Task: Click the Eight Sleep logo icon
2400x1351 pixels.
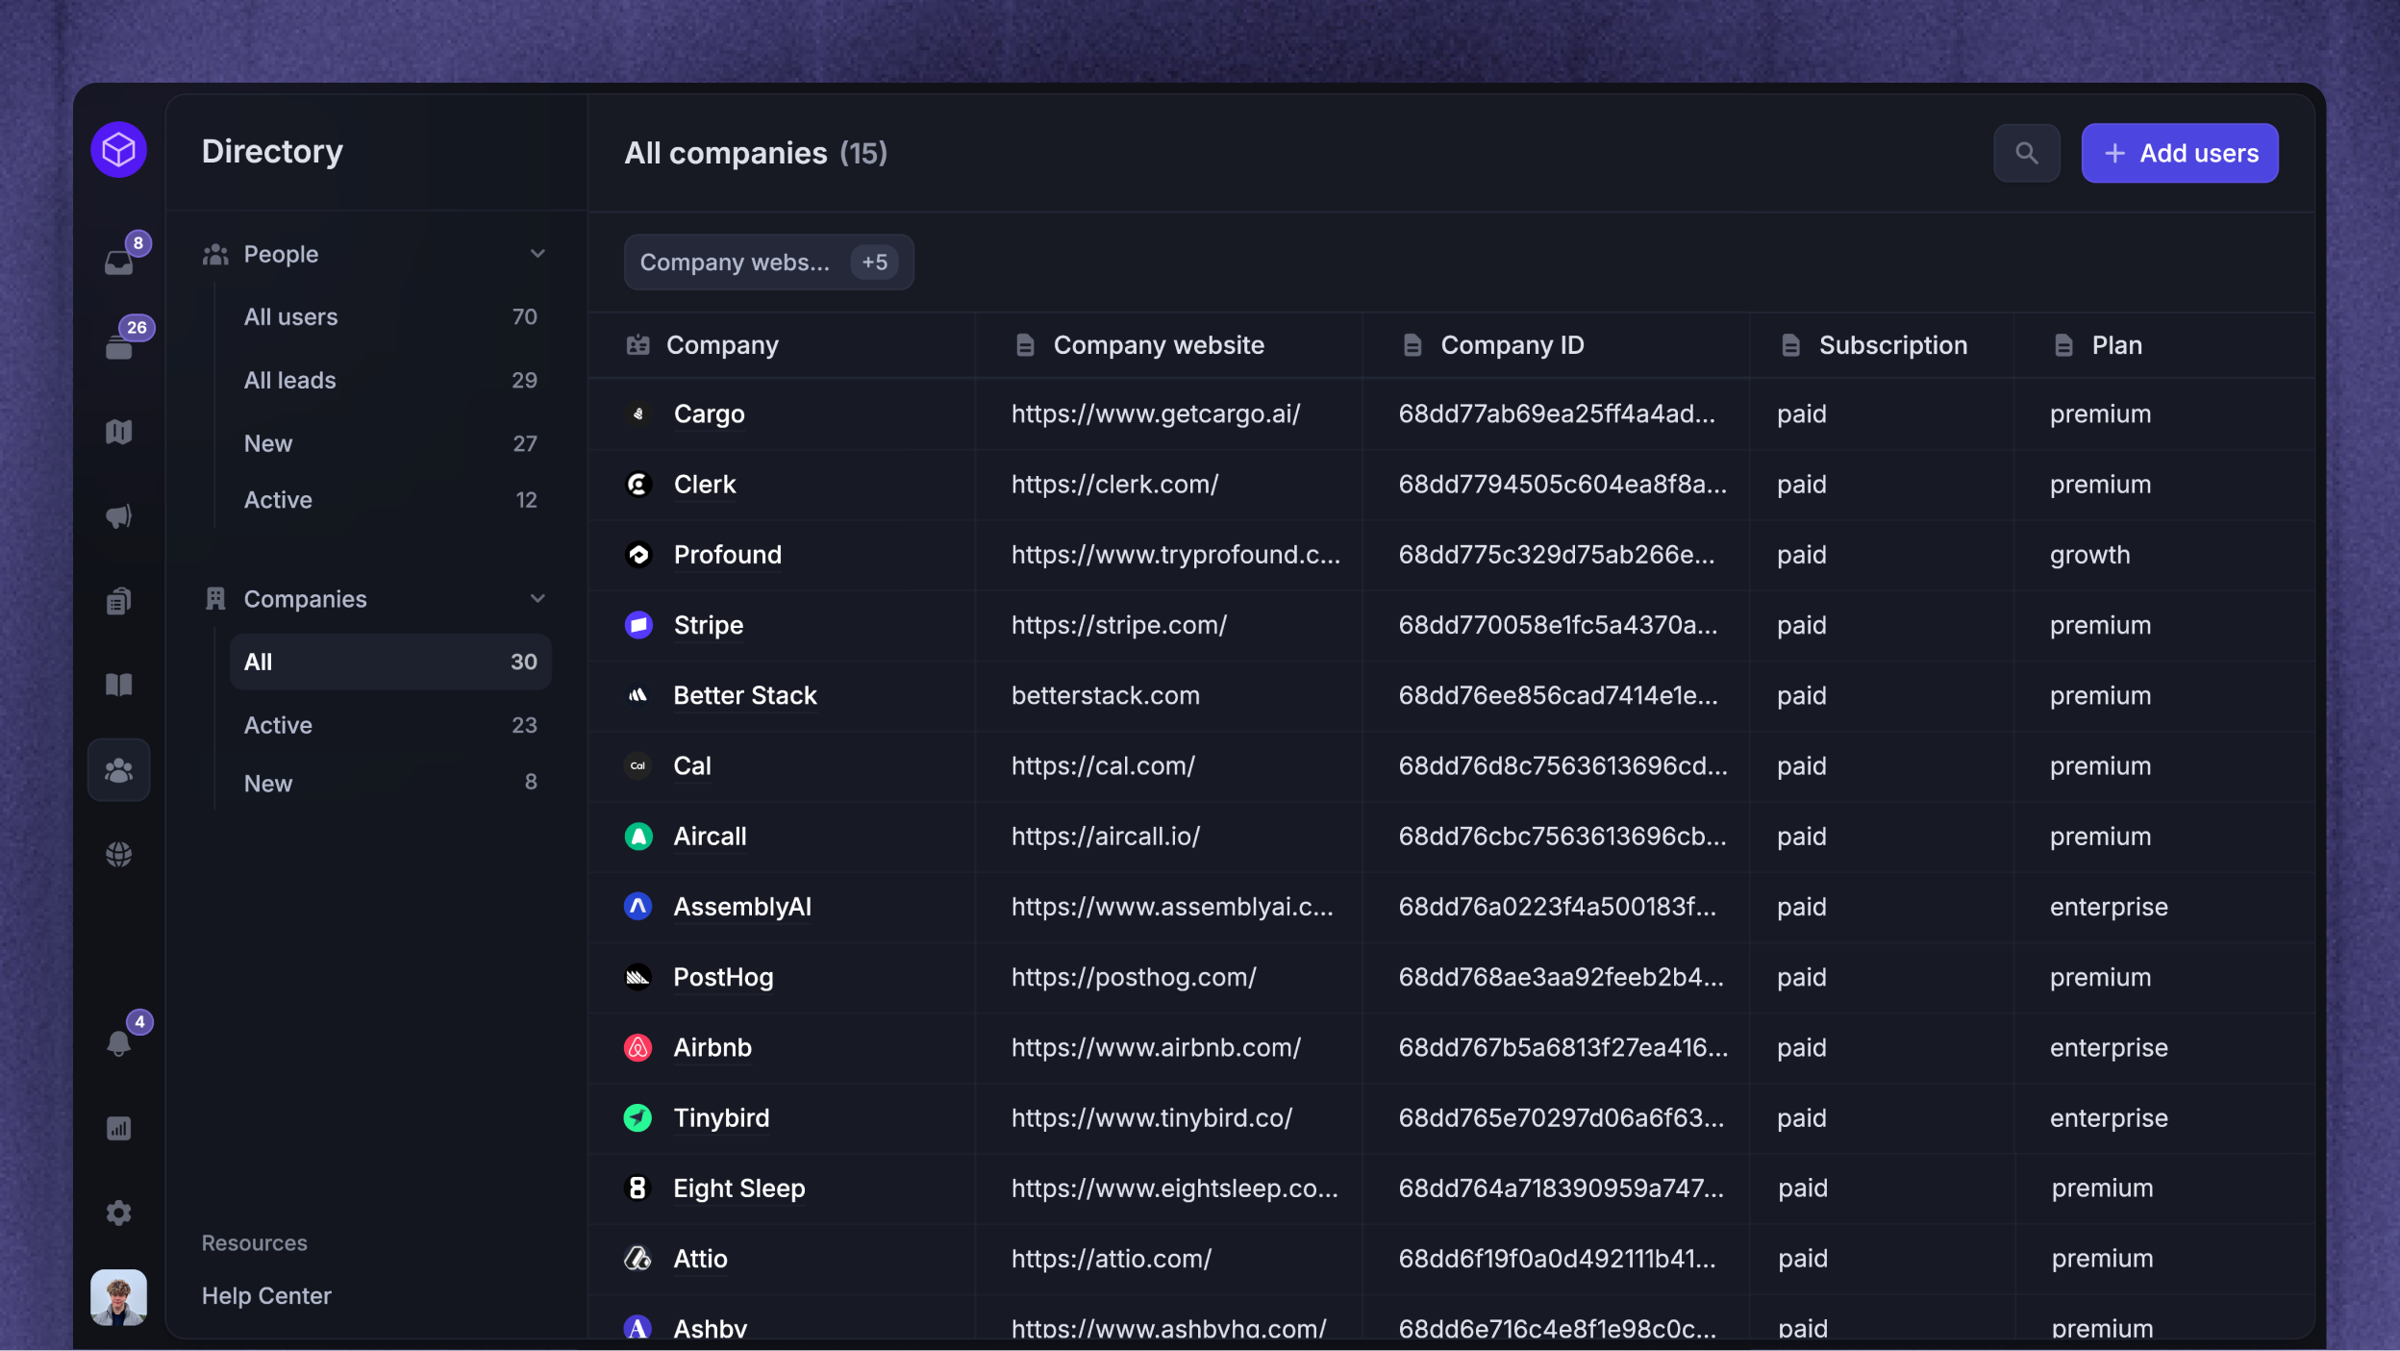Action: [638, 1188]
